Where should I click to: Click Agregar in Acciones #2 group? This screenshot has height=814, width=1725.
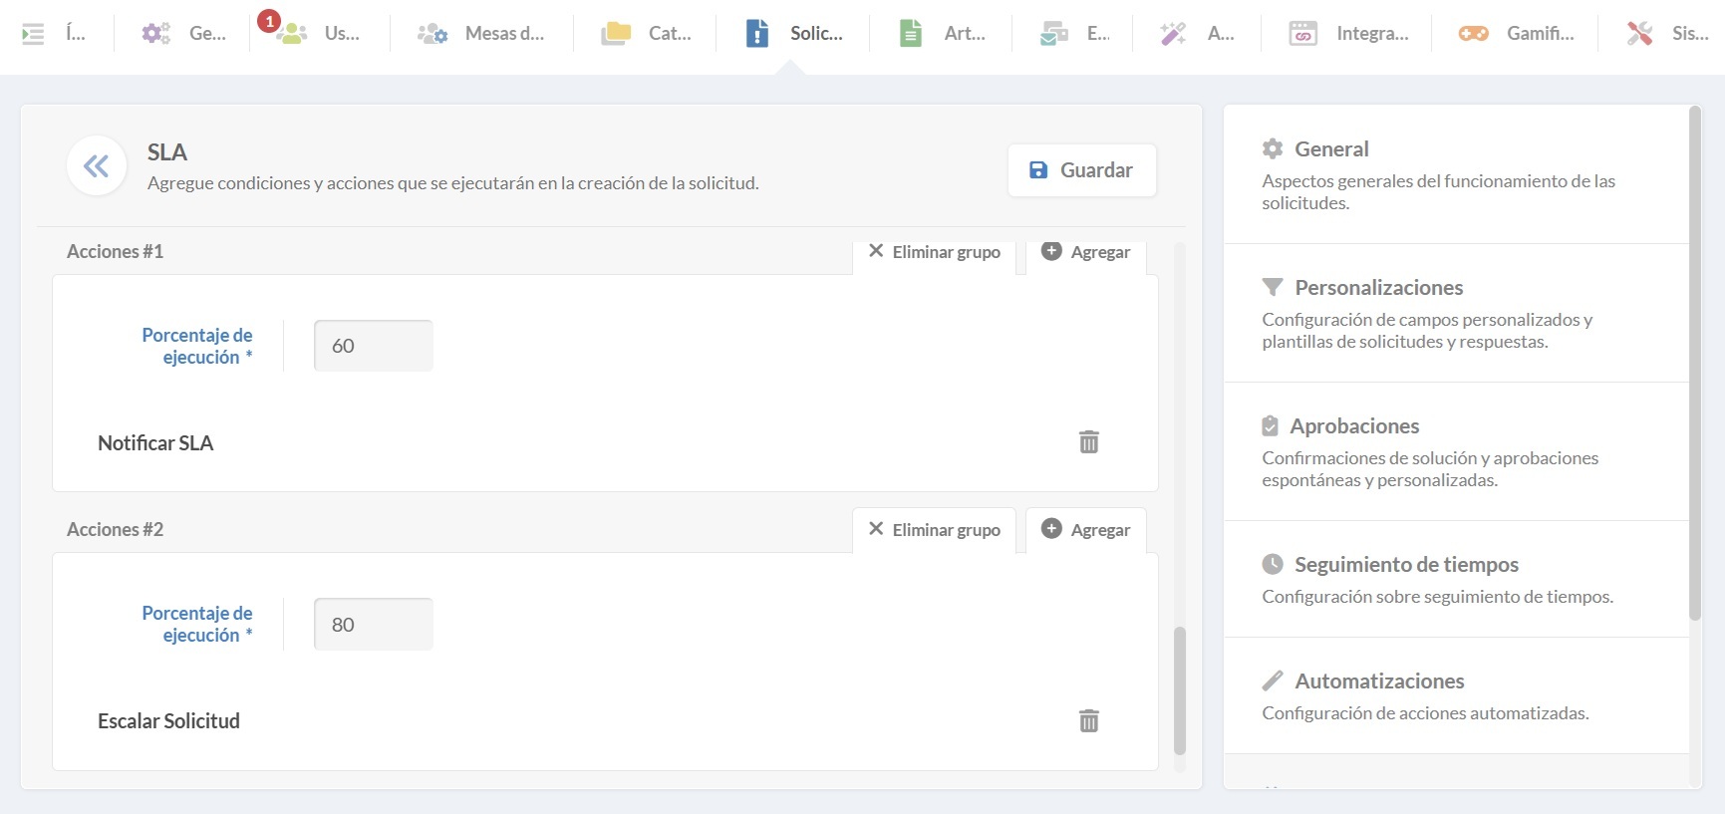[1085, 530]
